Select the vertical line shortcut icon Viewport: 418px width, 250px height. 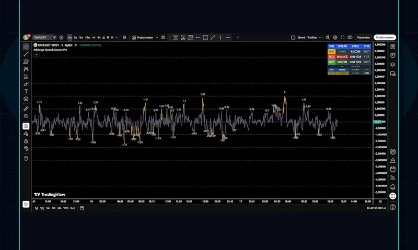click(220, 38)
